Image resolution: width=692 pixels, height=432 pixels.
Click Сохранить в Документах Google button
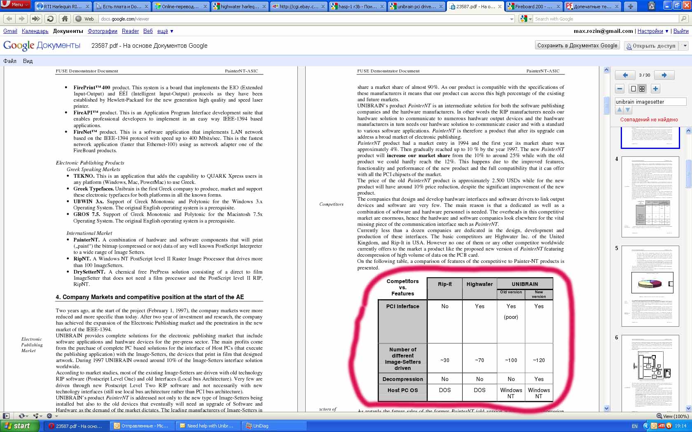(577, 46)
